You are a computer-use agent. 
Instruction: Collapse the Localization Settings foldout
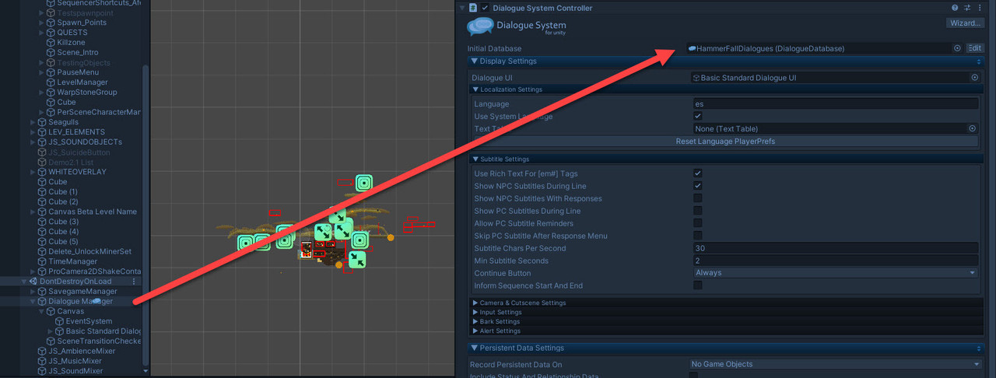(x=476, y=89)
